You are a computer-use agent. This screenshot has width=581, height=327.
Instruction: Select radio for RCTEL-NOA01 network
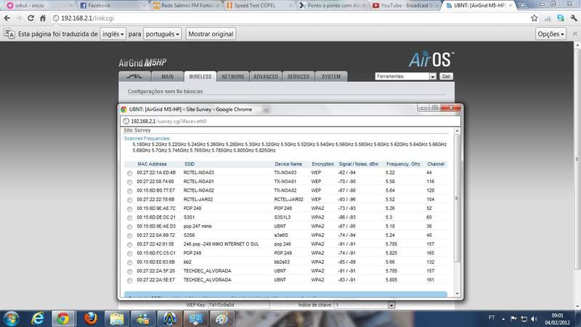(x=129, y=182)
